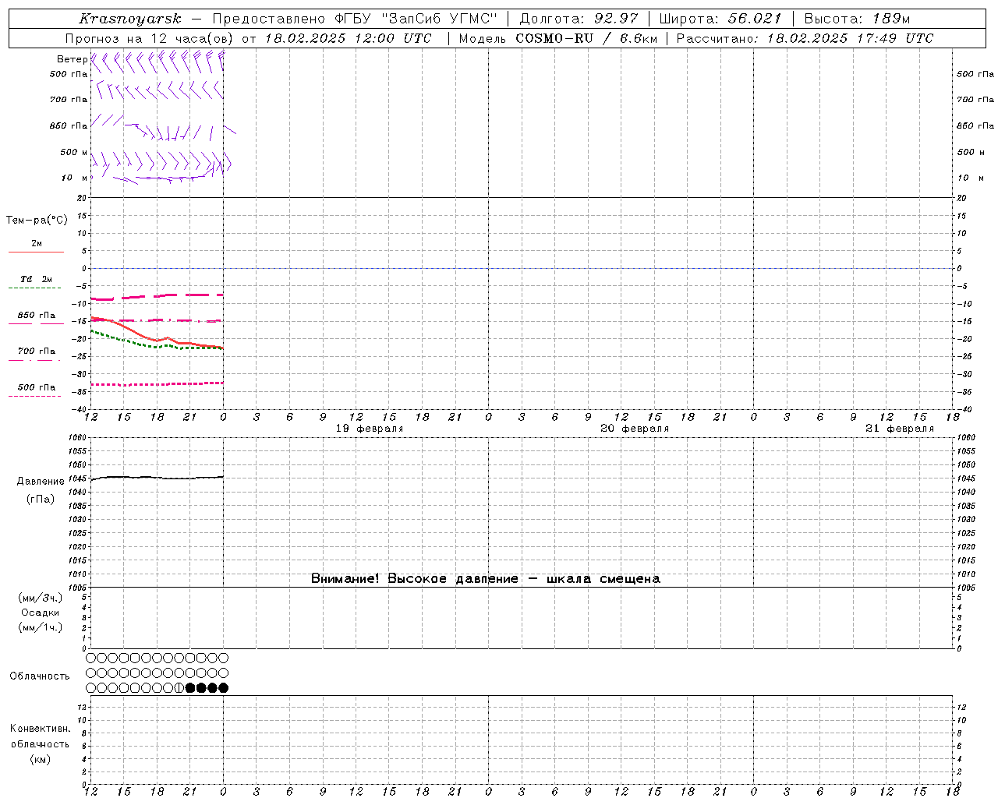Click the "Осадки" precipitation label
Screen dimensions: 998x798
click(41, 613)
